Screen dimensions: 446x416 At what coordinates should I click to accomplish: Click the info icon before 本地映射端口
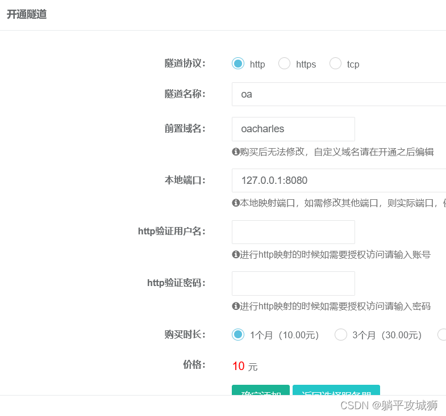236,203
